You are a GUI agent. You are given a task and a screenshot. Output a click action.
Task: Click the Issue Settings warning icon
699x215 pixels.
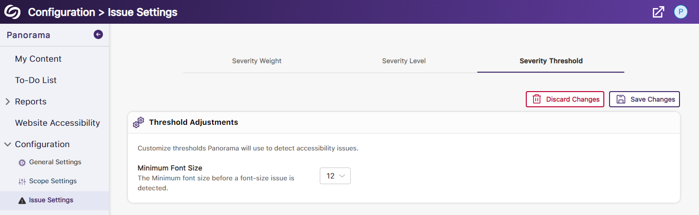pyautogui.click(x=22, y=201)
